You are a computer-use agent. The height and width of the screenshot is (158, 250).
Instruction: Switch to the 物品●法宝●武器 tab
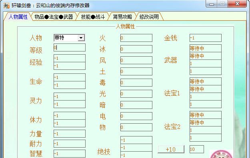[54, 17]
